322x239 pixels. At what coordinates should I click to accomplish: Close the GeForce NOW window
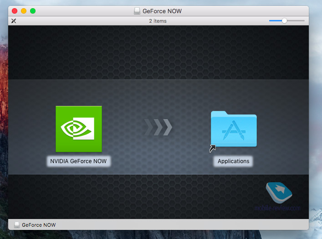[15, 11]
